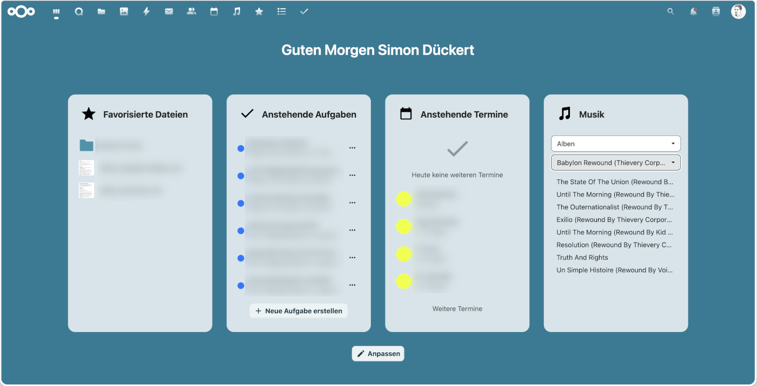
Task: Open the Nextcloud logo home link
Action: [x=21, y=11]
